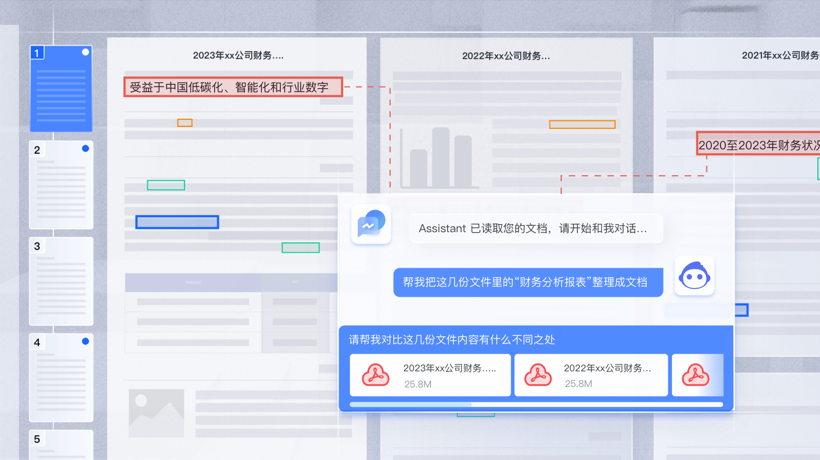The height and width of the screenshot is (460, 820).
Task: Open the 2023年xx公司财务 document title
Action: click(x=238, y=55)
